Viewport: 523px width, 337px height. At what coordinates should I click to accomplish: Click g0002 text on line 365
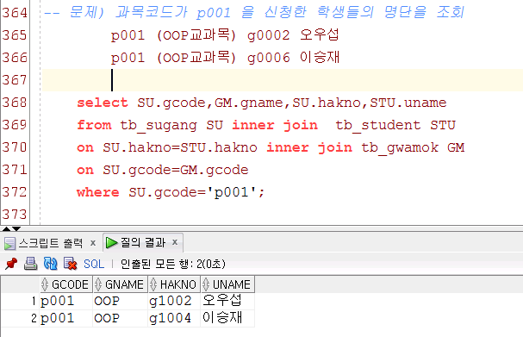tap(269, 35)
